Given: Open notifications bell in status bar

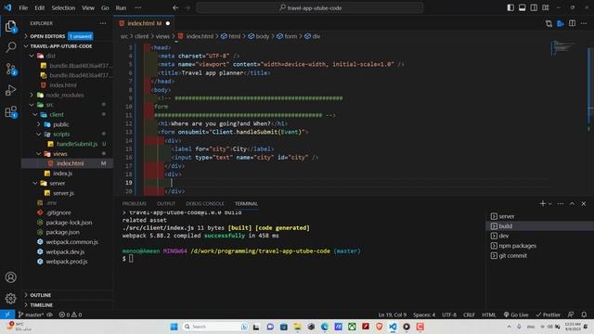Looking at the screenshot, I should 584,315.
